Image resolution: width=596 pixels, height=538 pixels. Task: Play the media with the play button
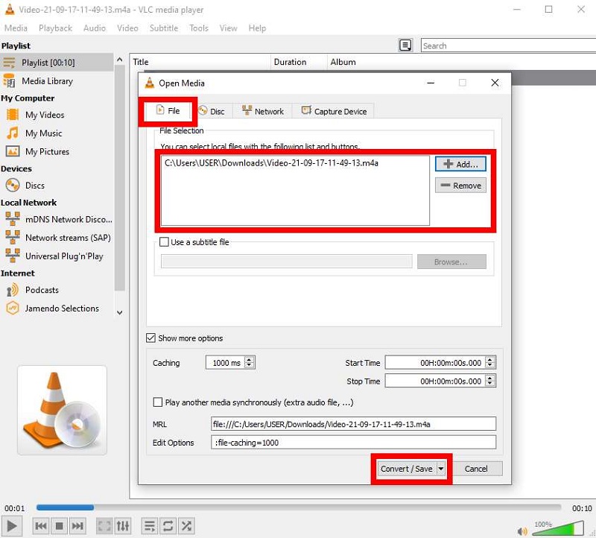[x=12, y=526]
